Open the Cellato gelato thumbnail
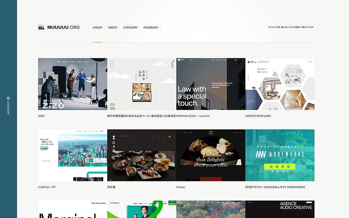 pos(211,155)
